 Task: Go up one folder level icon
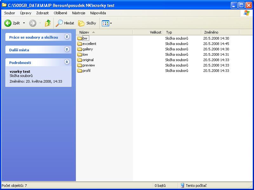point(48,23)
